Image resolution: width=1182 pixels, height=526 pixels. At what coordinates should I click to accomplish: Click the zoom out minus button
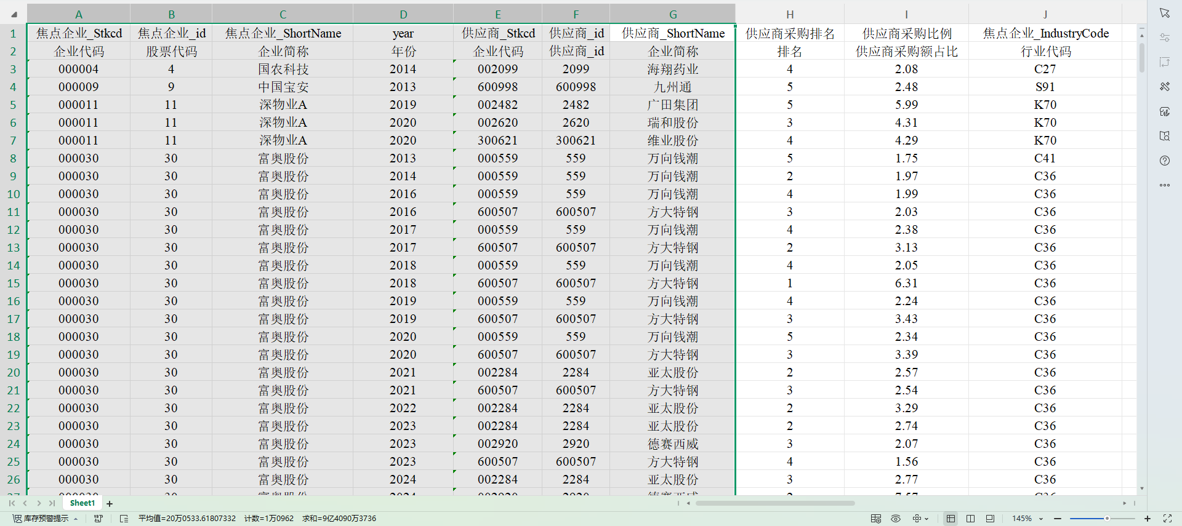(1058, 519)
